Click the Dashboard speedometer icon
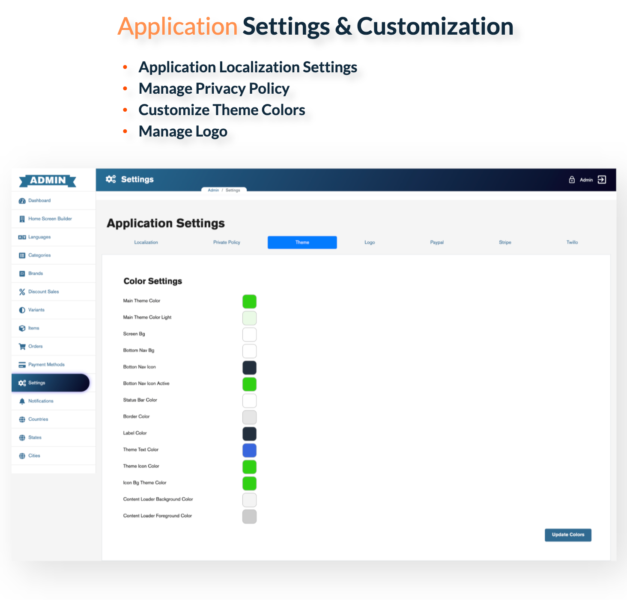This screenshot has height=600, width=627. [x=22, y=201]
